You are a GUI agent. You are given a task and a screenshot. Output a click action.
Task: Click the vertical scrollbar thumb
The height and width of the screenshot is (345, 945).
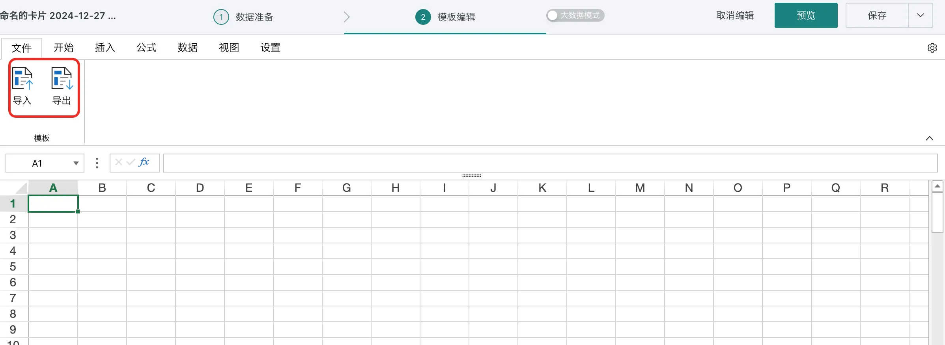(x=937, y=213)
